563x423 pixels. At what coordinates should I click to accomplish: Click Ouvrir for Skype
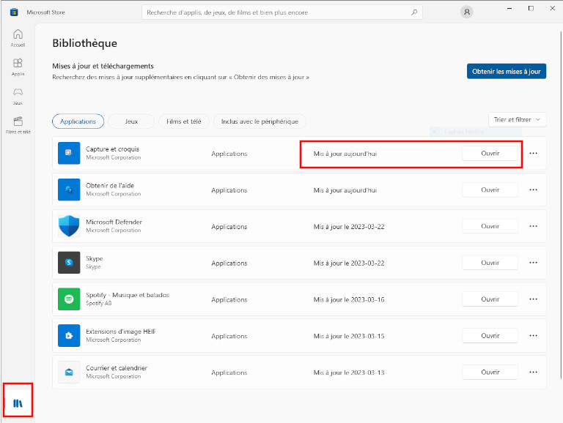click(x=490, y=263)
